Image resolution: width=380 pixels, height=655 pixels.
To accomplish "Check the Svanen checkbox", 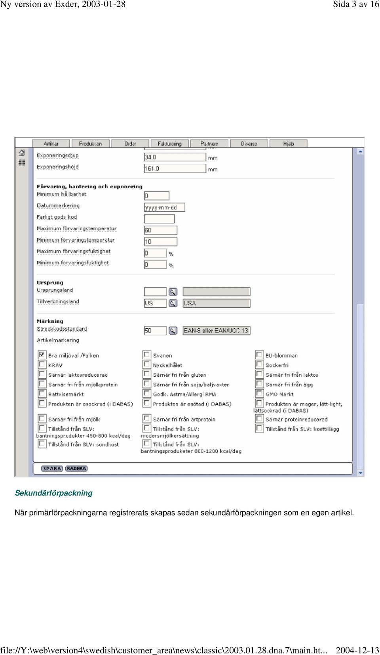I will tap(147, 354).
